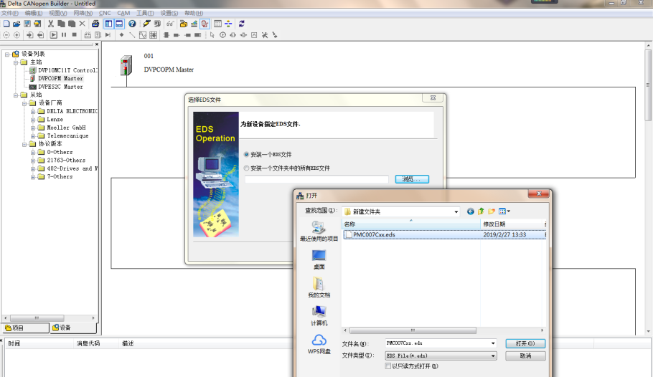
Task: Select 安装一个文件夹中的所有EDS文件 radio option
Action: [248, 168]
